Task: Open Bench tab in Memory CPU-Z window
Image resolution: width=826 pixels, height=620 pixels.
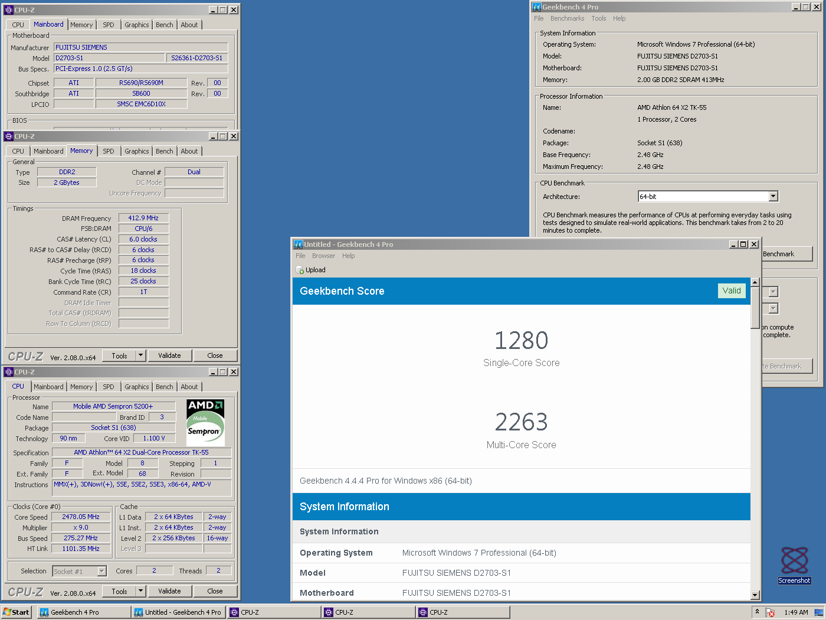Action: [165, 151]
